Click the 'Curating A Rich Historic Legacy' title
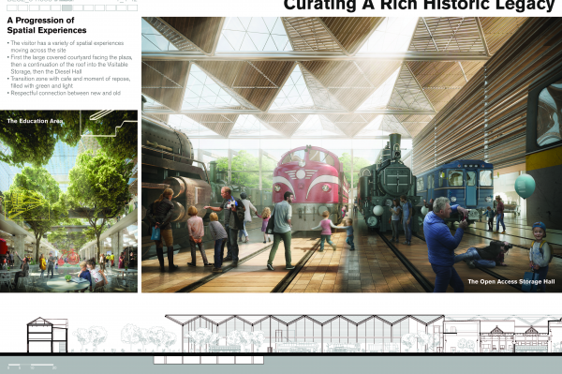562x374 pixels. 419,6
